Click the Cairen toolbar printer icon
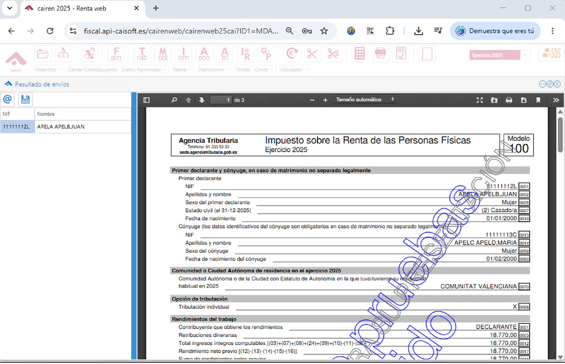Screen dimensions: 565x364 tap(380, 54)
